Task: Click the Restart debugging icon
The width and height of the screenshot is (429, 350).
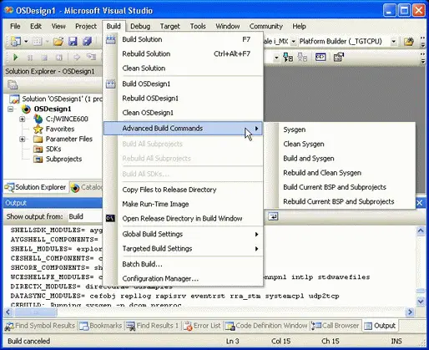Action: click(59, 58)
